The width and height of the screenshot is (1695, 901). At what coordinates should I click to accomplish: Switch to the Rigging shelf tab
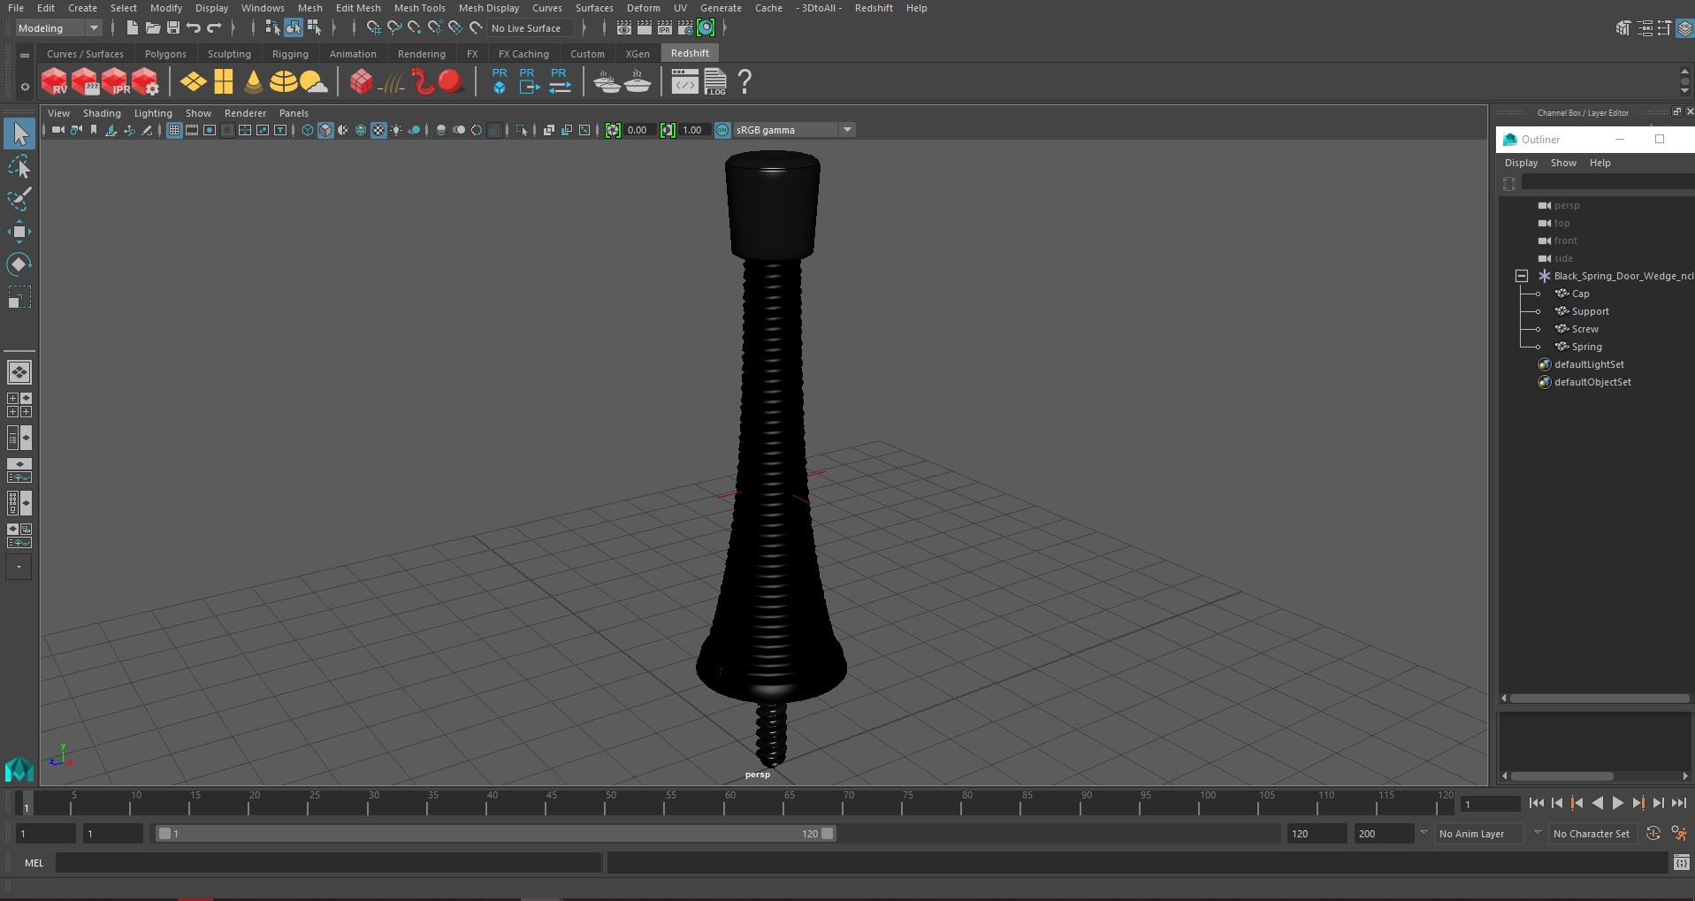[x=290, y=54]
